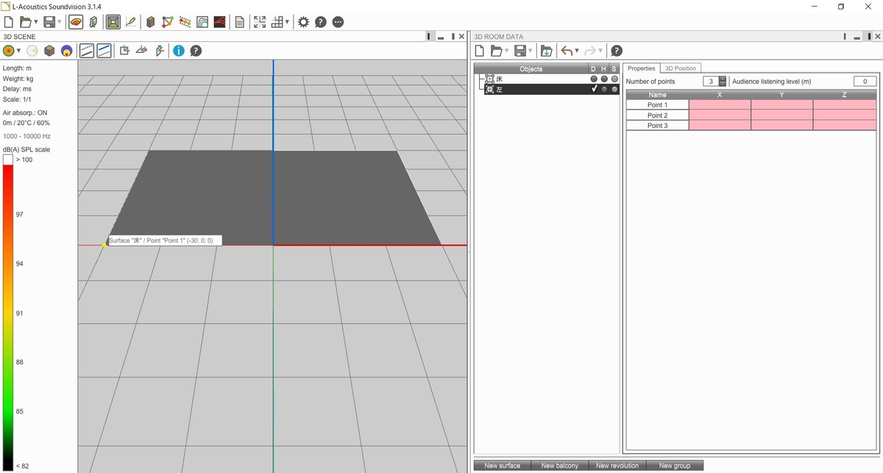Expand the grid layout dropdown arrow
Image resolution: width=883 pixels, height=473 pixels.
click(x=288, y=23)
